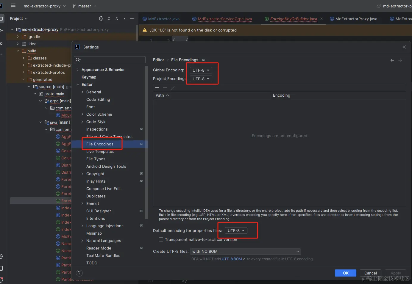Image resolution: width=412 pixels, height=284 pixels.
Task: Select opened file locator icon in Project panel
Action: (101, 18)
